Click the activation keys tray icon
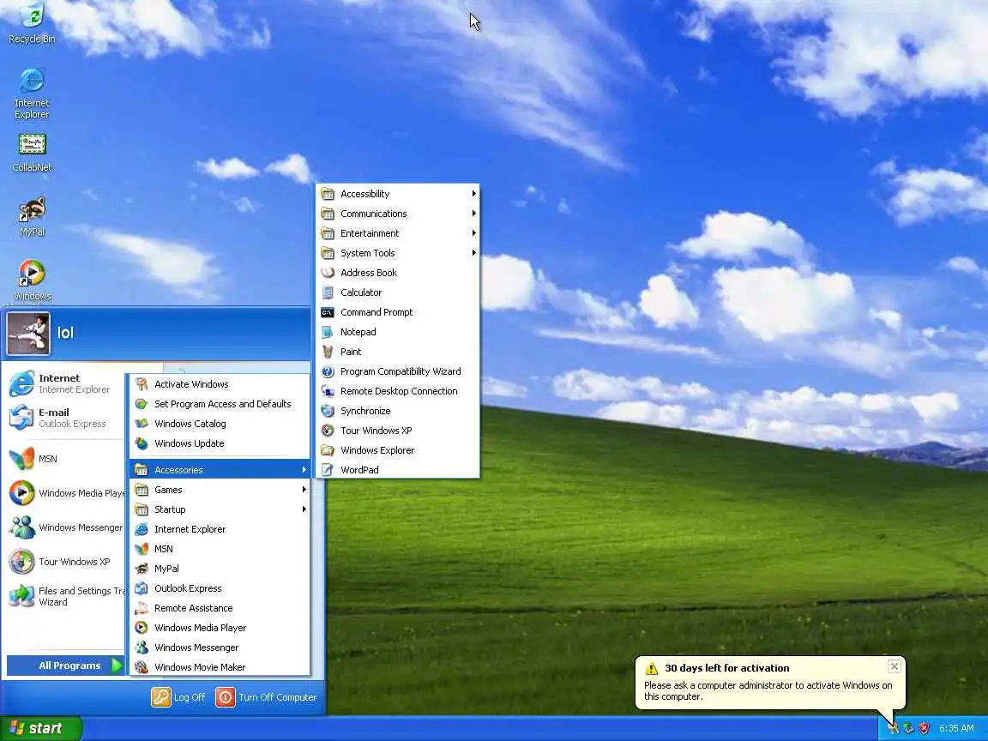The width and height of the screenshot is (988, 741). pyautogui.click(x=893, y=728)
